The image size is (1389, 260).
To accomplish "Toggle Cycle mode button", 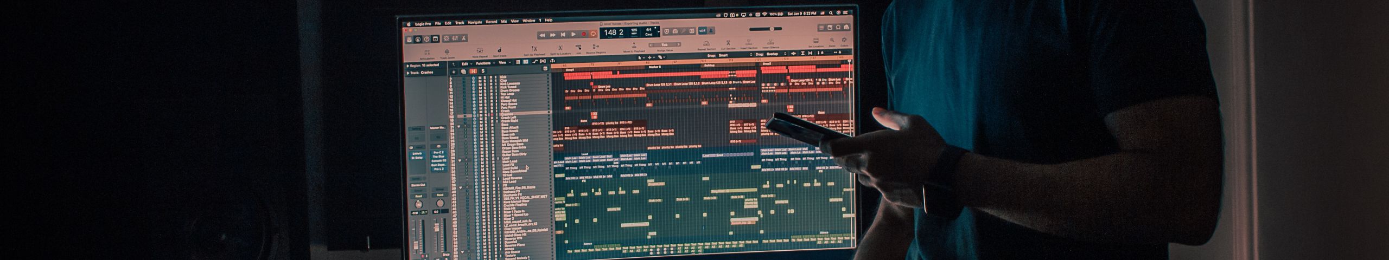I will tap(594, 34).
